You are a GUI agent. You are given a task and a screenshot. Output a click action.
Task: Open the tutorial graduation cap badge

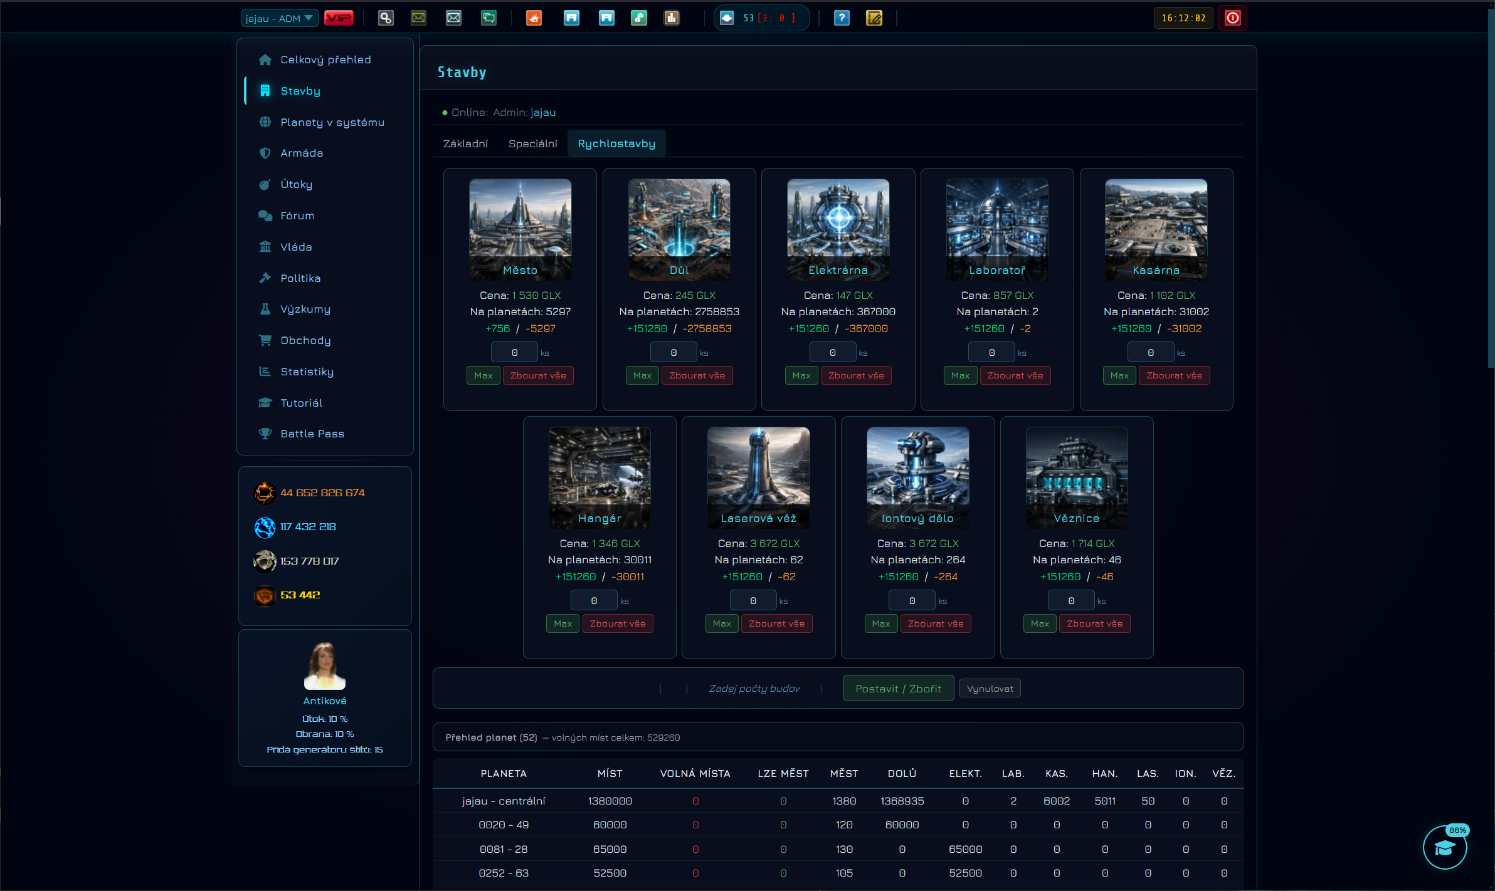tap(1445, 847)
